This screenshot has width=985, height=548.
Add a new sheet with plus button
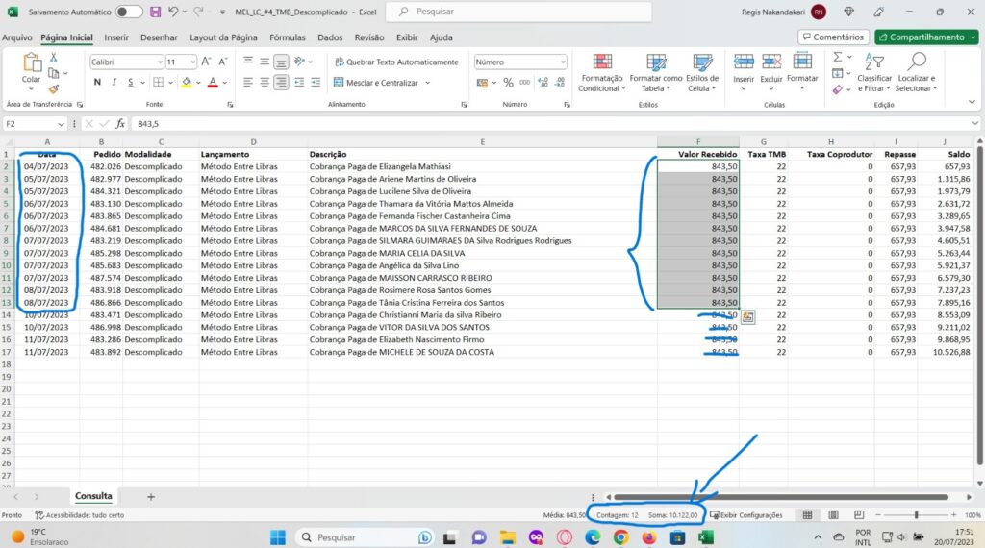(151, 496)
